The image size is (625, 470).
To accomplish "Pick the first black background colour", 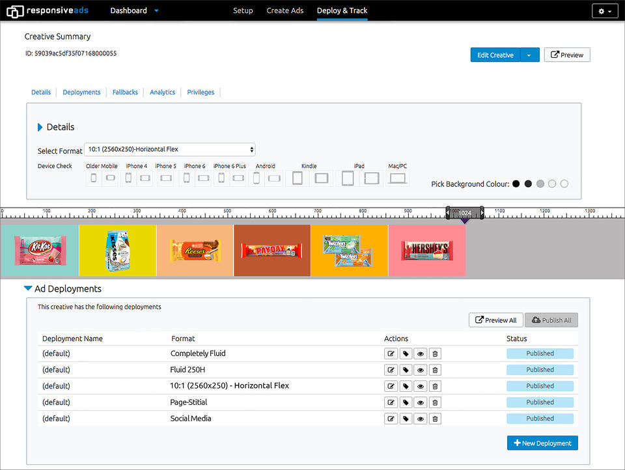I will tap(516, 184).
